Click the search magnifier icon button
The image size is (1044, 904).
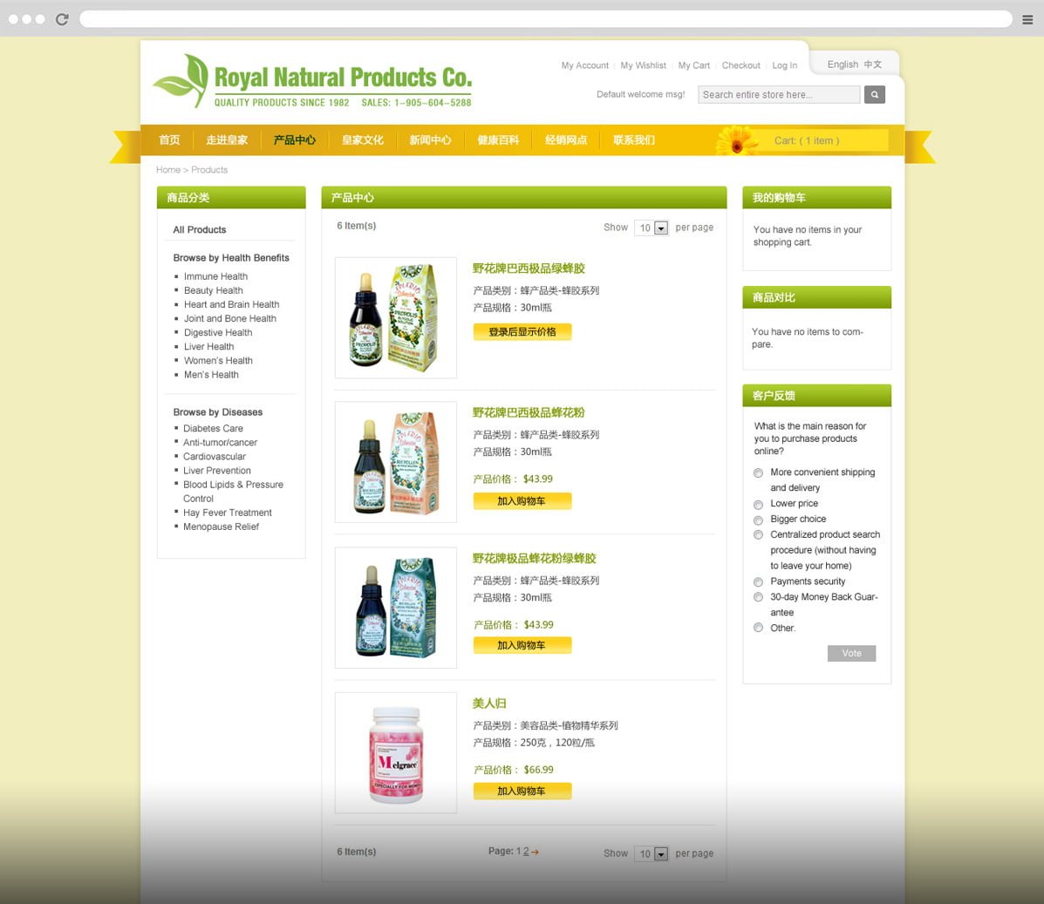click(x=874, y=94)
